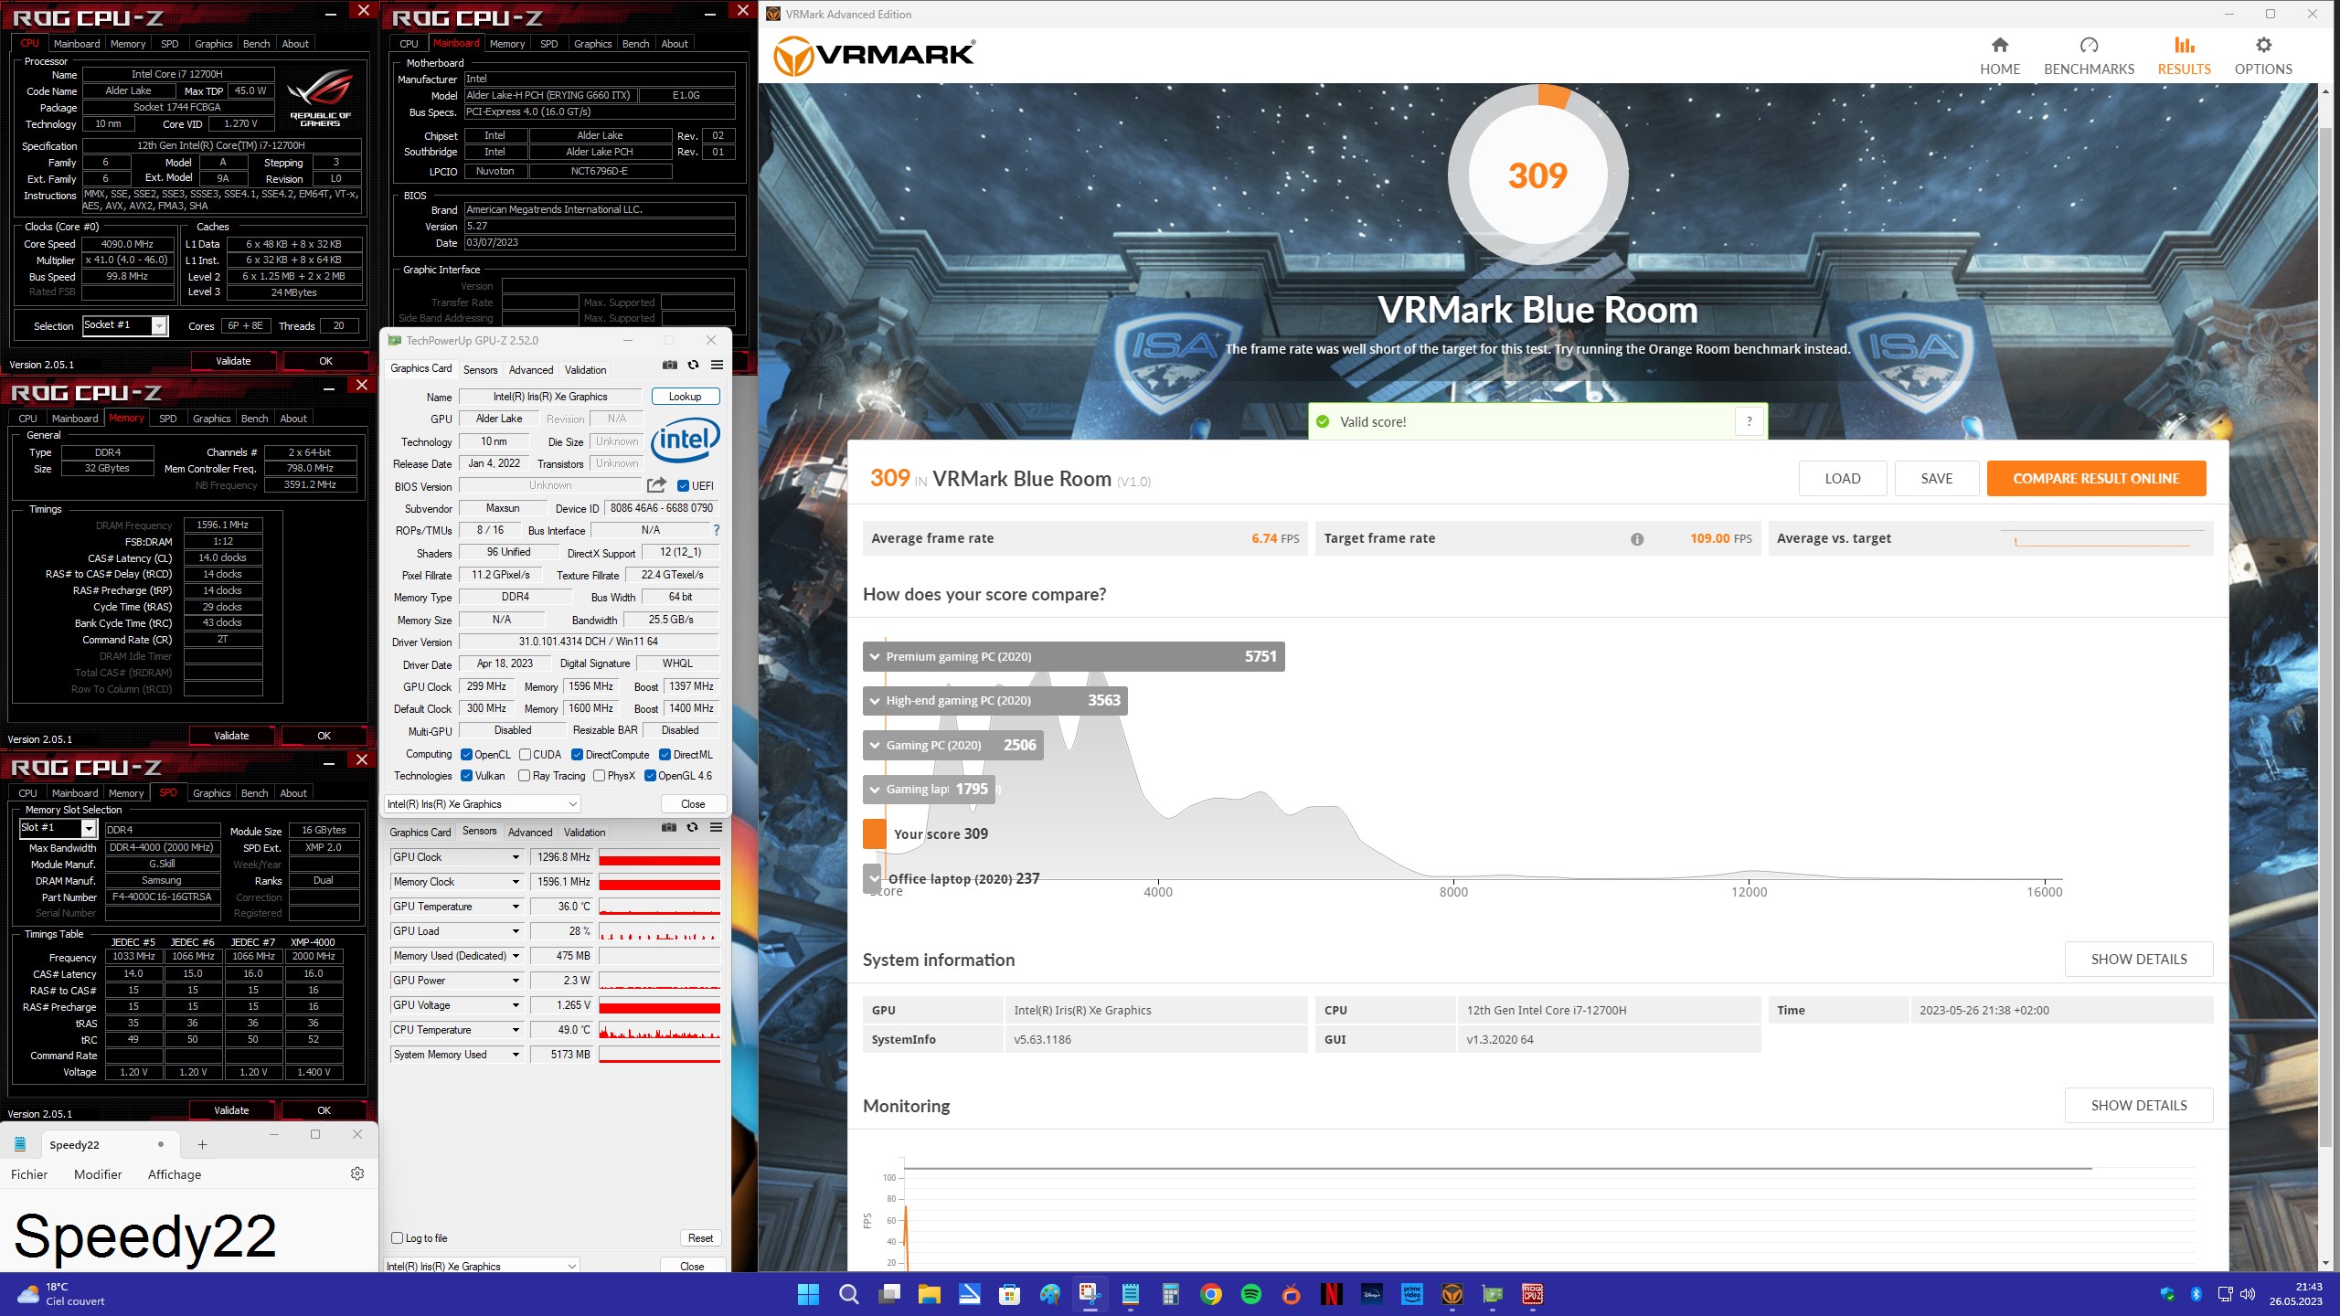
Task: Open About tab in the CPU-Z Memory window
Action: (293, 419)
